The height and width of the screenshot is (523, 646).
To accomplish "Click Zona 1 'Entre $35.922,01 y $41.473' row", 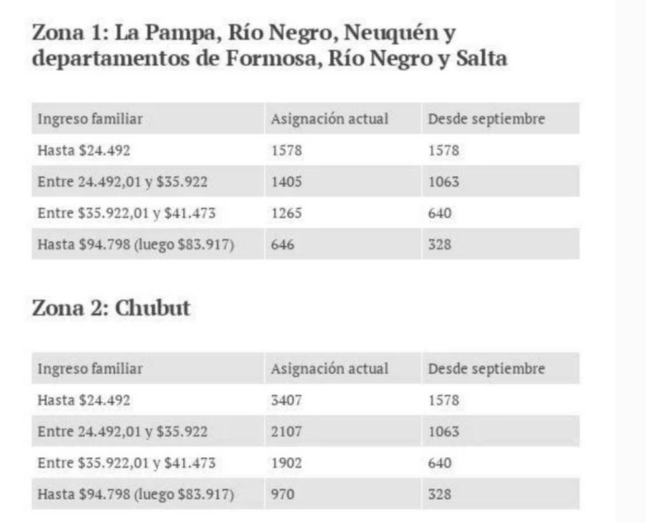I will 126,213.
